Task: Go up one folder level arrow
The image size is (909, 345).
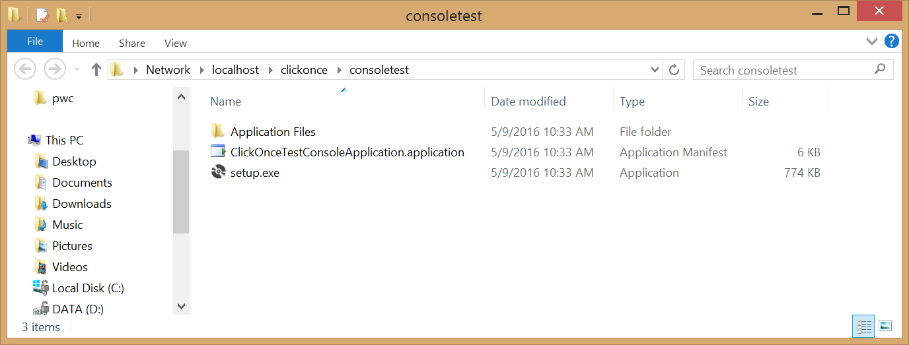Action: 96,69
